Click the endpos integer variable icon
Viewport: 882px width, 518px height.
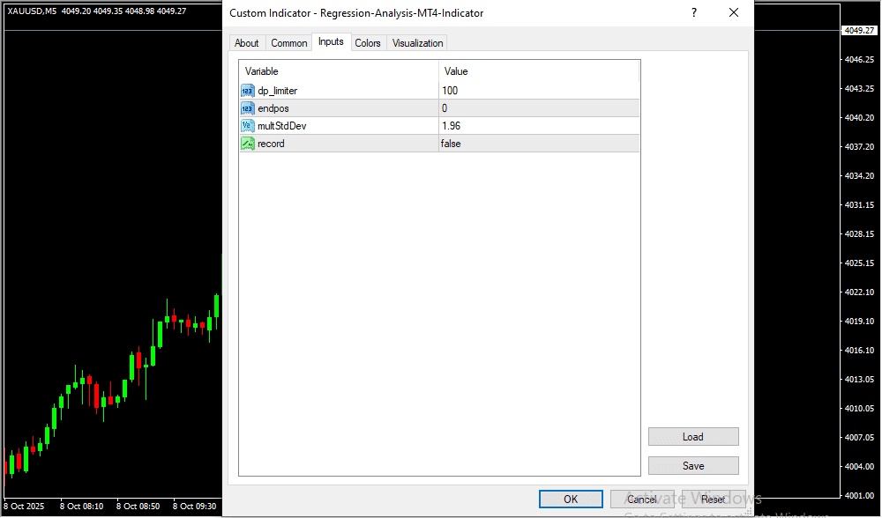[x=247, y=108]
